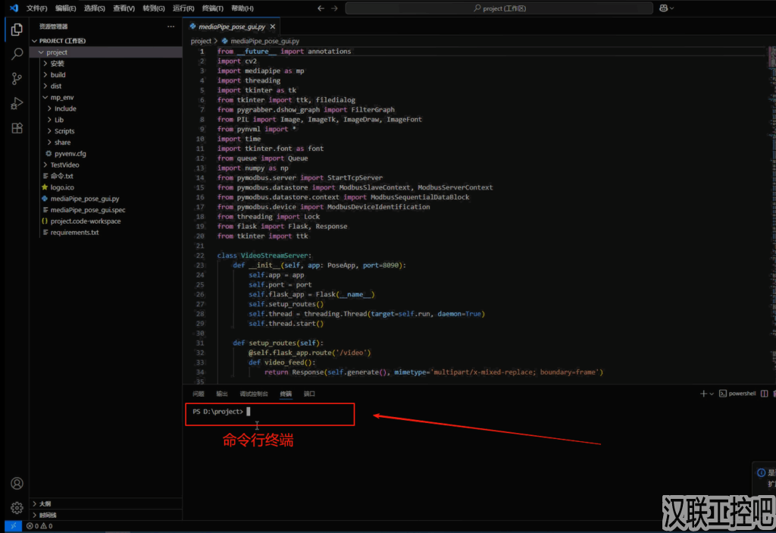Viewport: 776px width, 533px height.
Task: Open the Extensions view
Action: [x=17, y=128]
